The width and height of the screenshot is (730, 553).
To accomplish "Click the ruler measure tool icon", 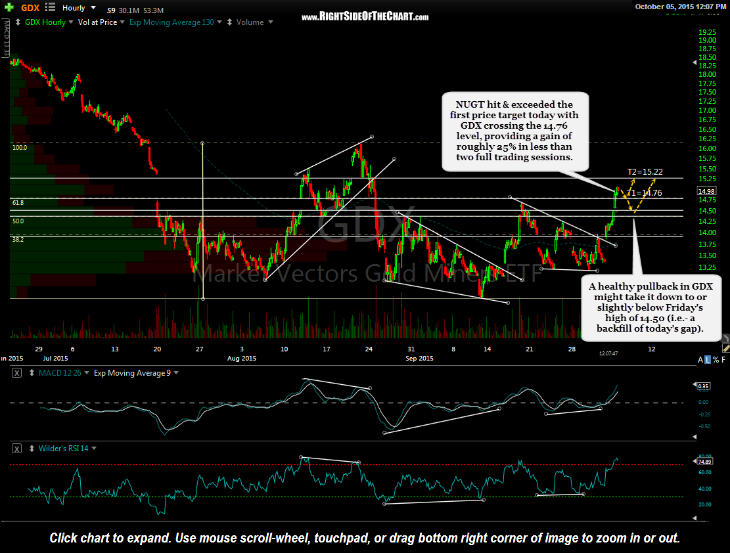I will click(x=725, y=348).
